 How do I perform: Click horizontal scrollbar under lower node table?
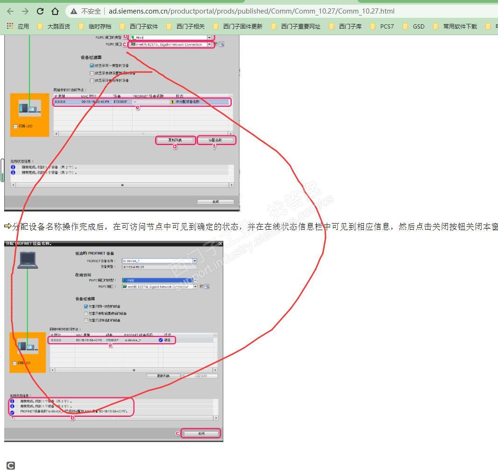pyautogui.click(x=134, y=370)
